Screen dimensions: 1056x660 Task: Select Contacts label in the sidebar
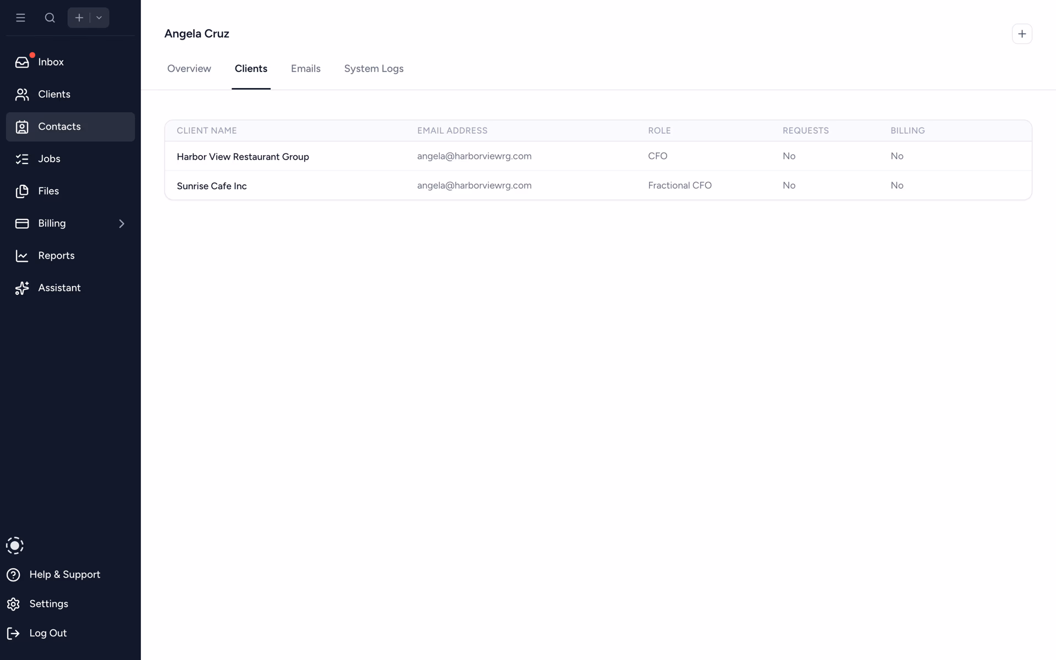[x=59, y=127]
